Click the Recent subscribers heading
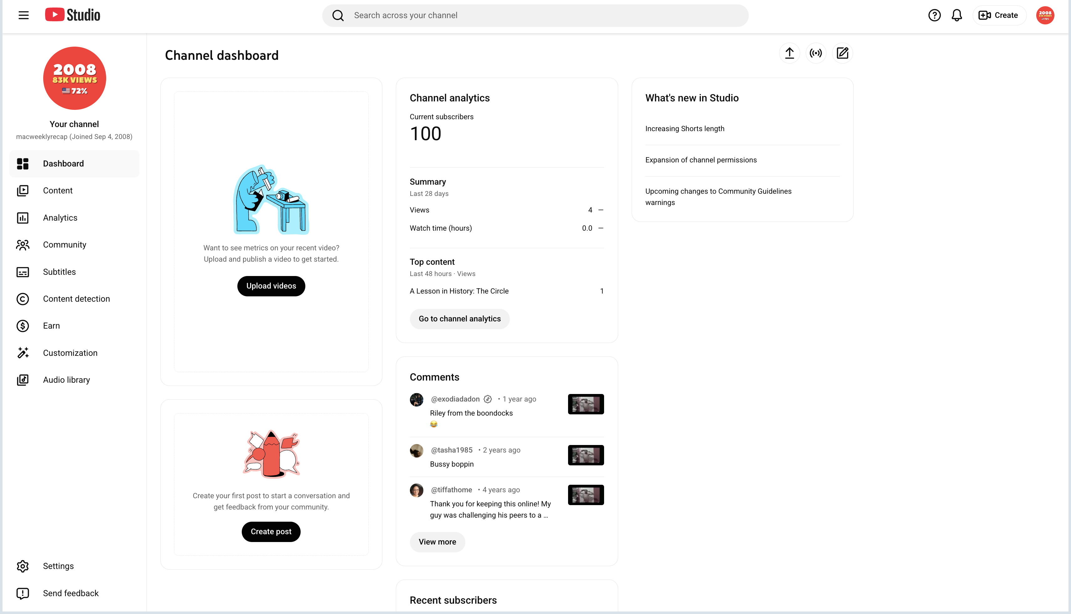This screenshot has height=614, width=1071. [453, 600]
